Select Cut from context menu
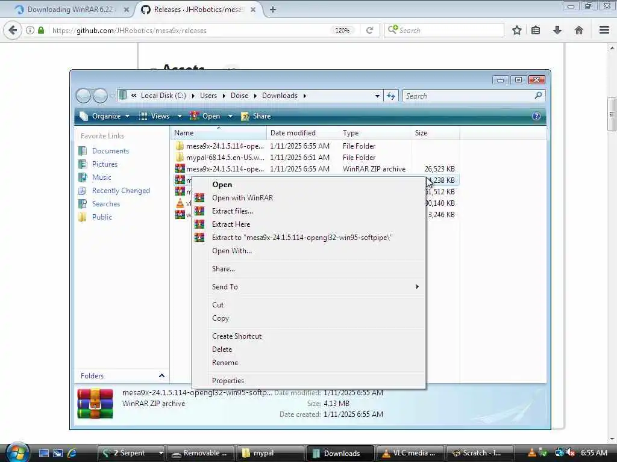This screenshot has height=462, width=617. tap(218, 305)
